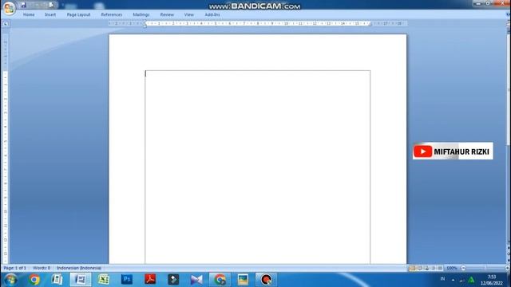Switch to Chrome window beside the photo viewer icon
Screen dimensions: 511x287
pos(220,280)
